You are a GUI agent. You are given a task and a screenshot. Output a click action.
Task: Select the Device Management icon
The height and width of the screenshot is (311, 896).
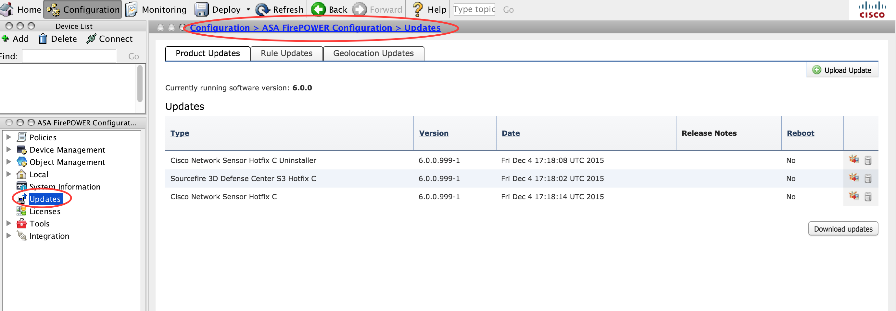click(21, 150)
